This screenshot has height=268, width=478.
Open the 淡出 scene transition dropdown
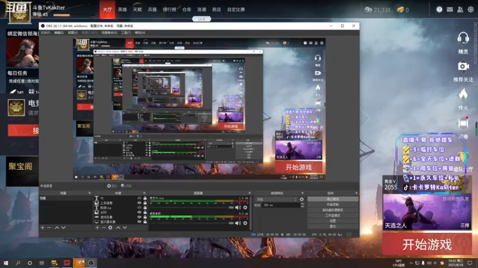tap(277, 200)
